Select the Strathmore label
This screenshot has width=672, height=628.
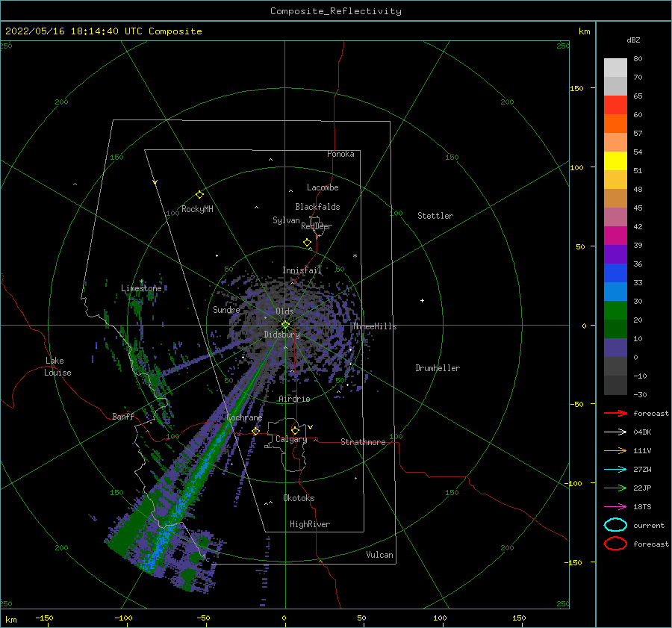click(363, 442)
